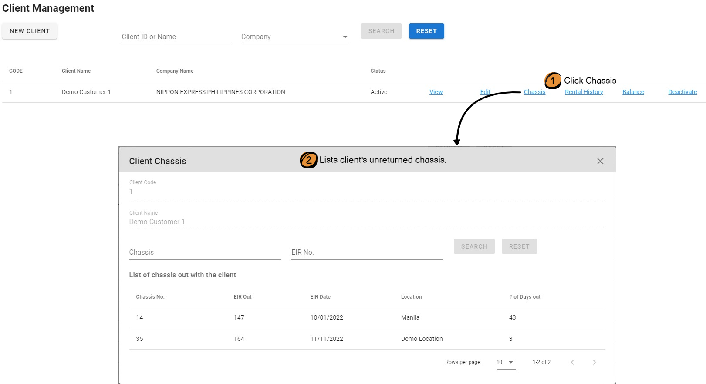Select chassis row with EIR Out 147
This screenshot has width=706, height=384.
pyautogui.click(x=367, y=317)
